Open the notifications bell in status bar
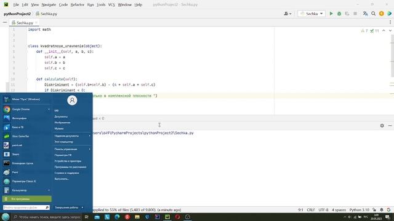The height and width of the screenshot is (221, 394). pos(382,210)
